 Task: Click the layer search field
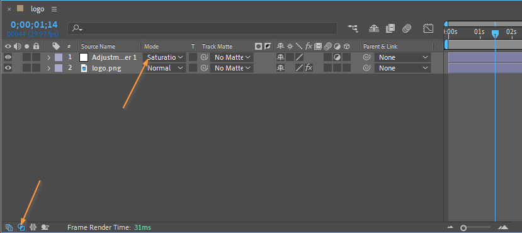(202, 28)
